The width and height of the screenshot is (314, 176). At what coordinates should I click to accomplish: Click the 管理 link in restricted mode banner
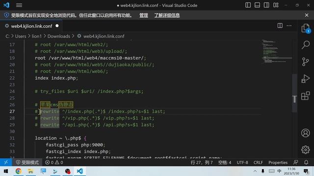click(x=144, y=15)
